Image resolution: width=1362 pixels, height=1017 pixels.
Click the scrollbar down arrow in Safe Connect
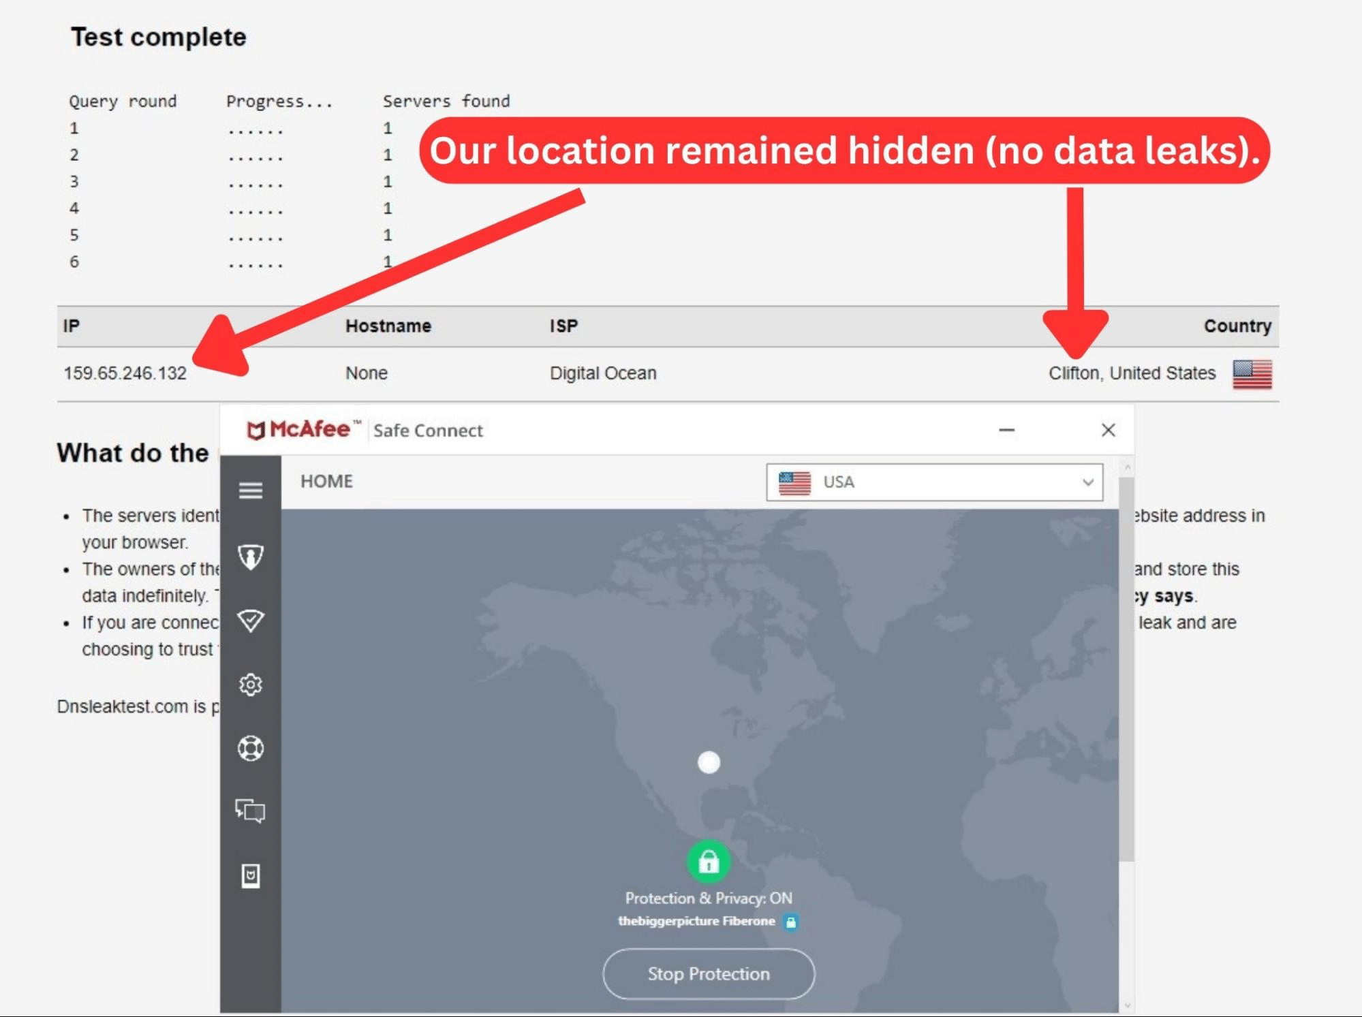click(x=1127, y=1005)
